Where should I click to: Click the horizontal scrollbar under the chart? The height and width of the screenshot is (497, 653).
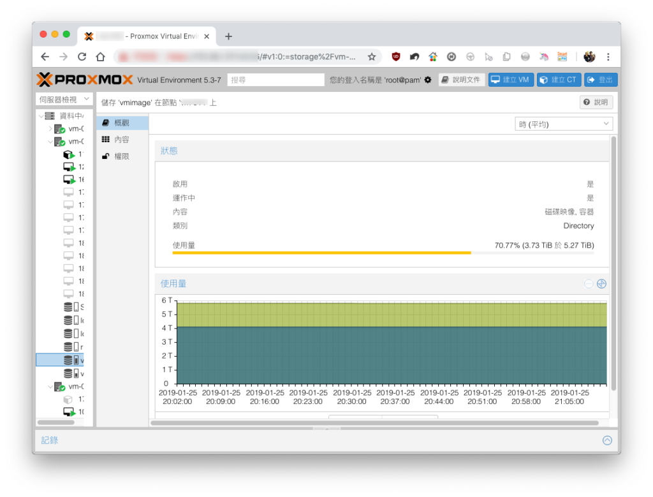[x=374, y=423]
